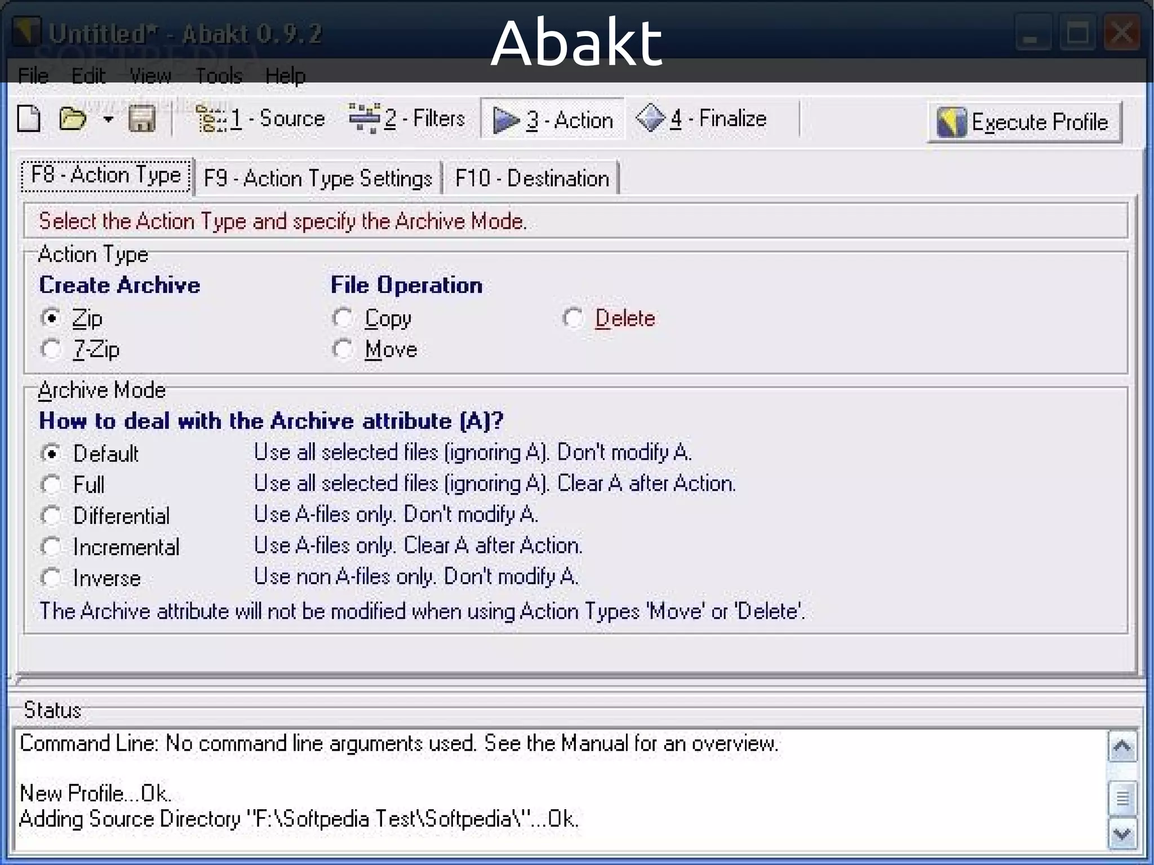Close the Abakt window

coord(1121,33)
